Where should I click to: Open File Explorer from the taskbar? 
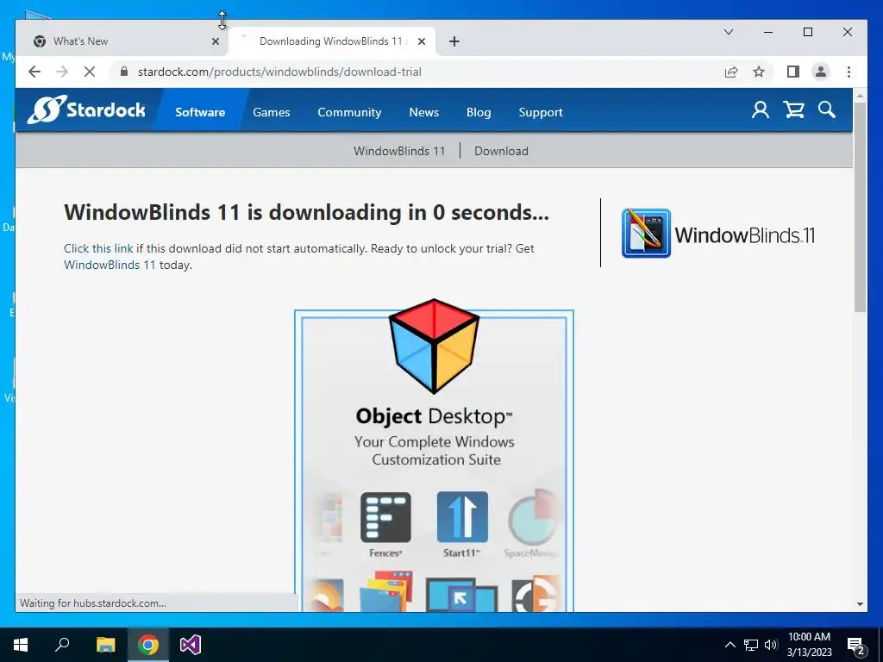point(105,645)
